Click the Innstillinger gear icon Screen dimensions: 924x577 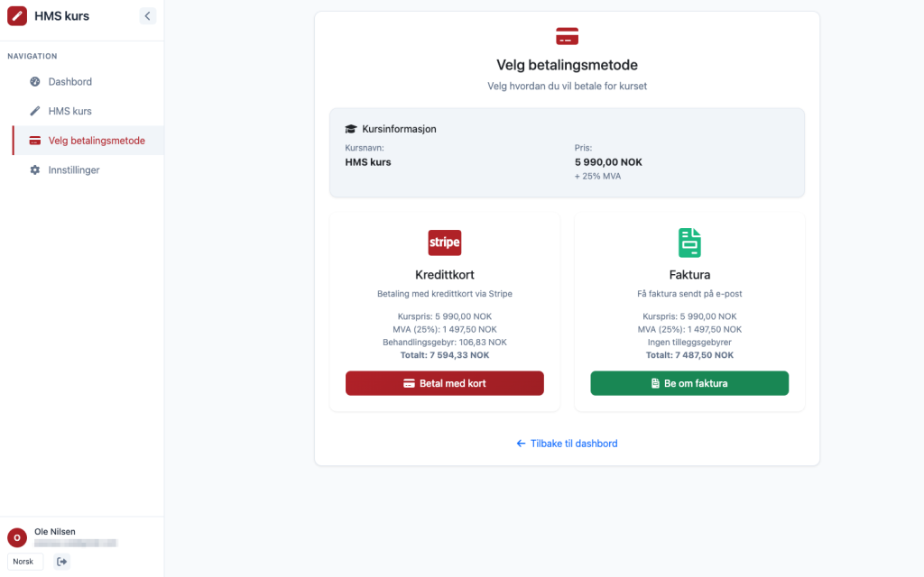35,169
